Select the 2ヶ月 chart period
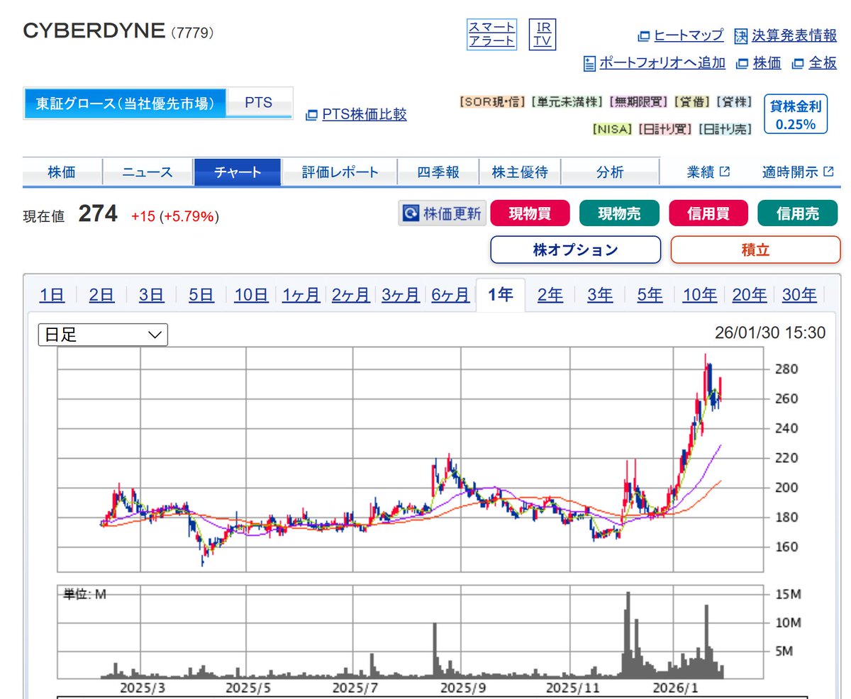The width and height of the screenshot is (851, 699). click(x=350, y=295)
